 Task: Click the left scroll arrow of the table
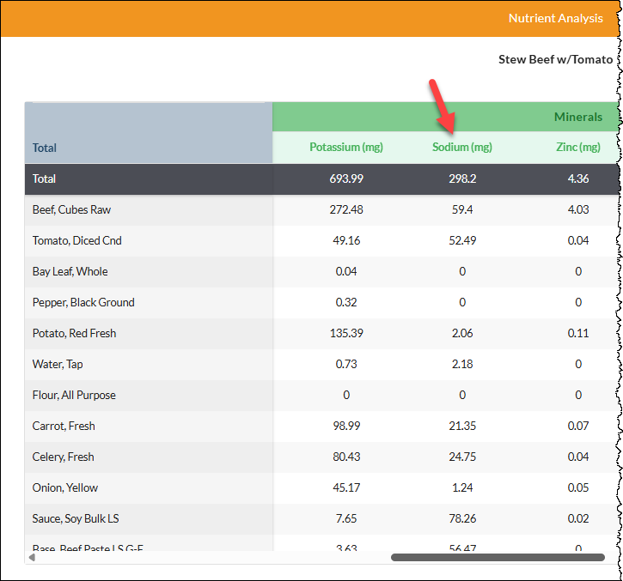32,558
